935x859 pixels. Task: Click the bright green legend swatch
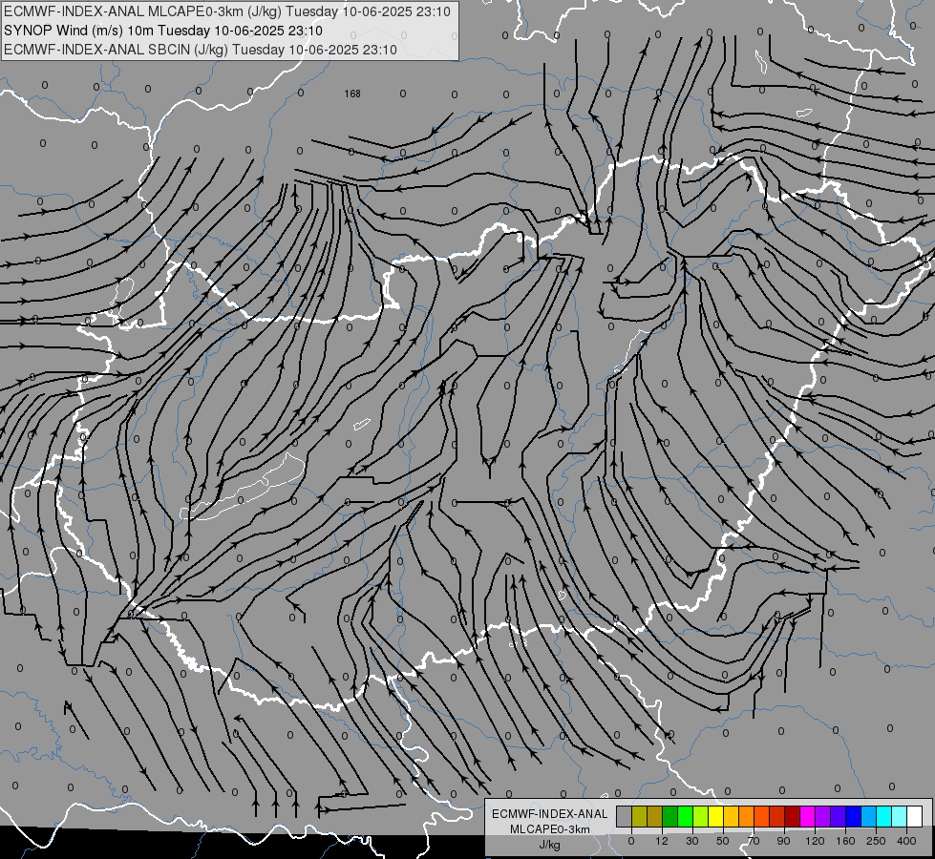[x=685, y=816]
